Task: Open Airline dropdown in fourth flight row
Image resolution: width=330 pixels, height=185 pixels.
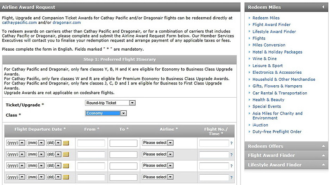Action: pos(158,177)
